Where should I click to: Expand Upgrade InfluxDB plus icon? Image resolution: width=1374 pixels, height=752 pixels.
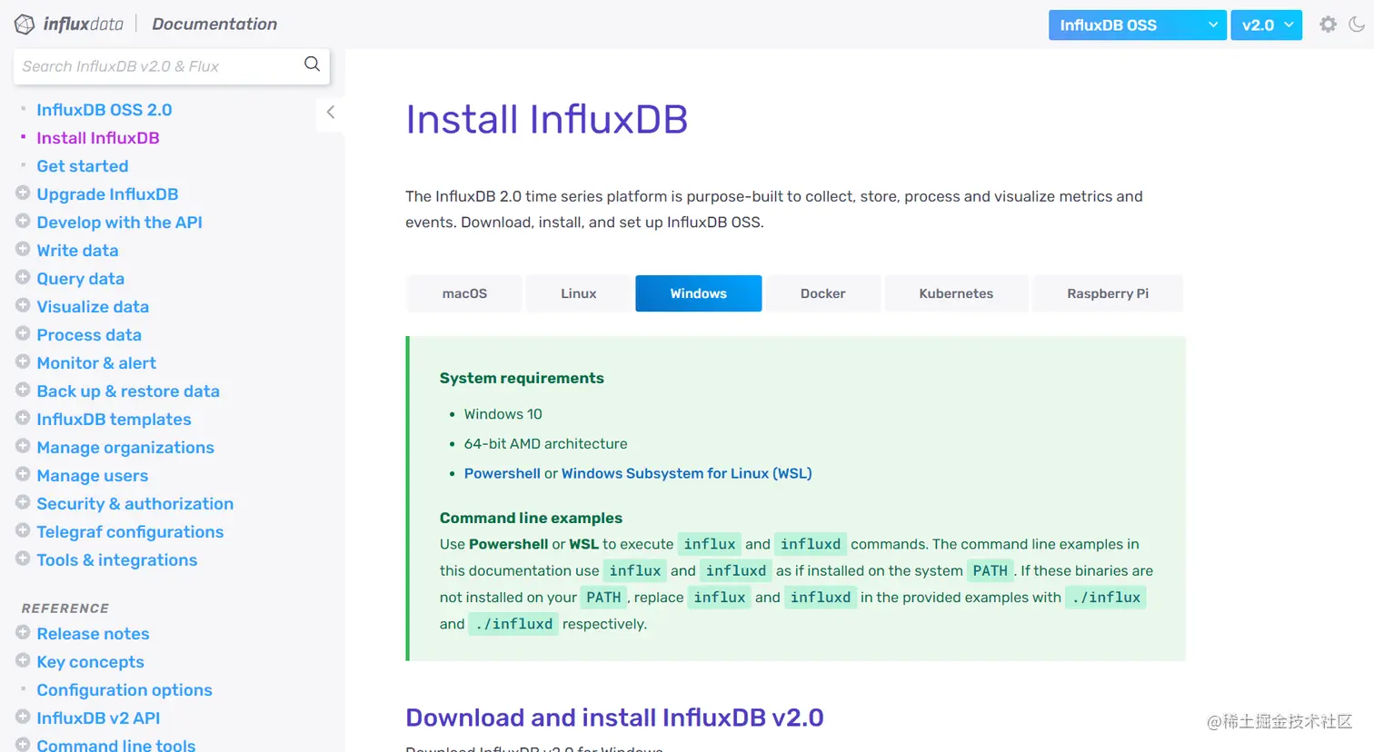23,193
